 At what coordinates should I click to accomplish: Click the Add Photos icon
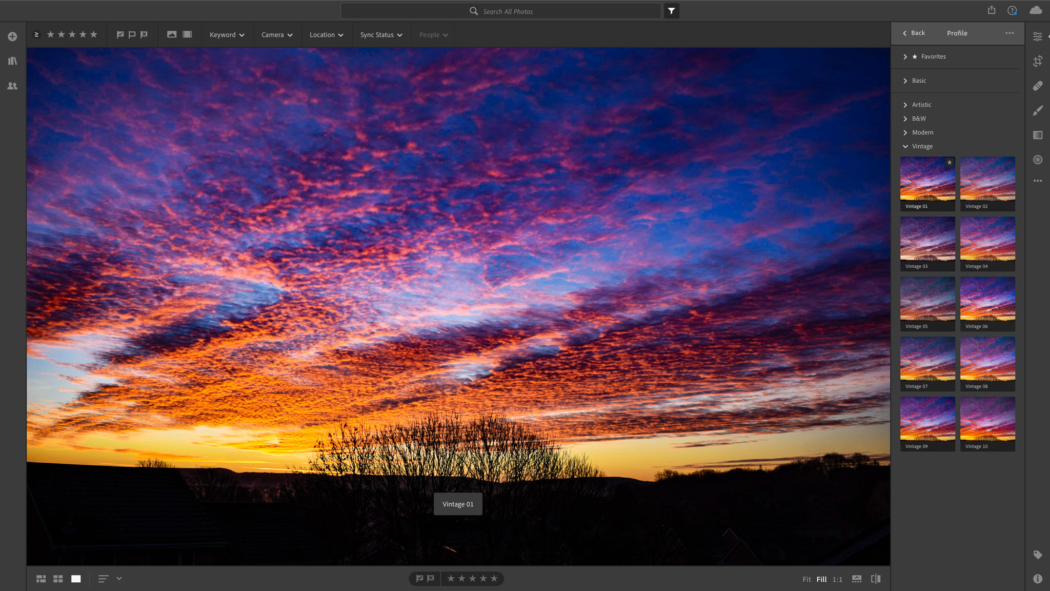pyautogui.click(x=12, y=36)
